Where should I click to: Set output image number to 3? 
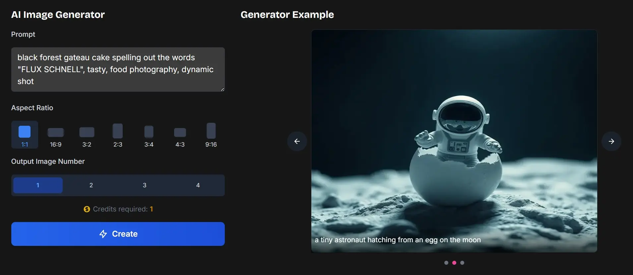(145, 185)
